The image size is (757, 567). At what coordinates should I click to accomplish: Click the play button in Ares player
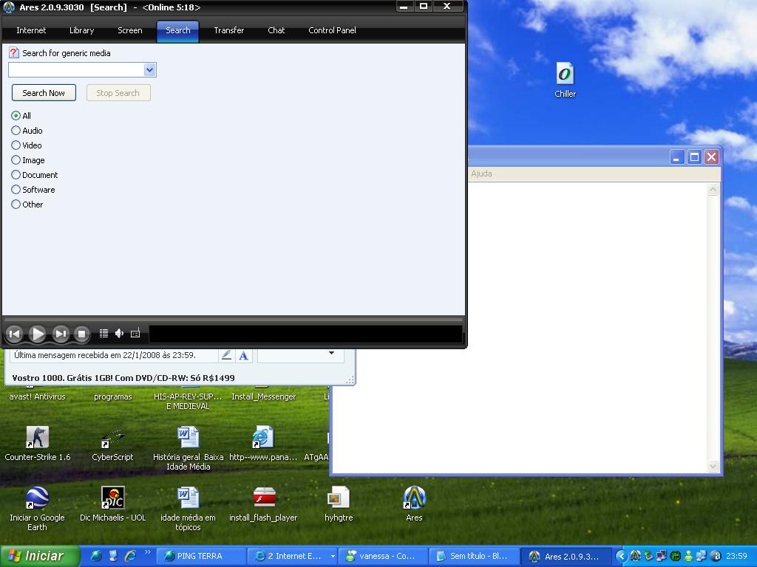[37, 334]
